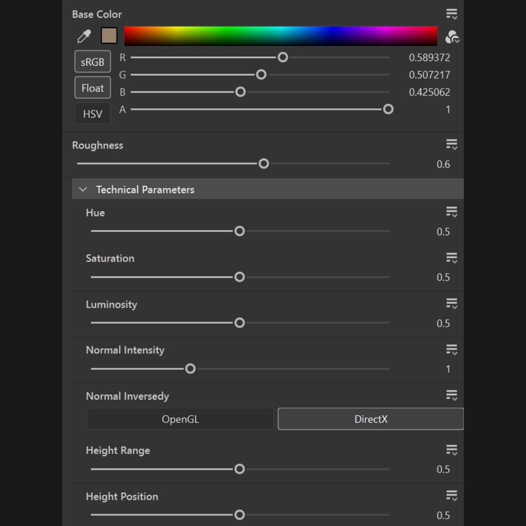Click the Base Color preview swatch
This screenshot has width=526, height=526.
[x=109, y=36]
